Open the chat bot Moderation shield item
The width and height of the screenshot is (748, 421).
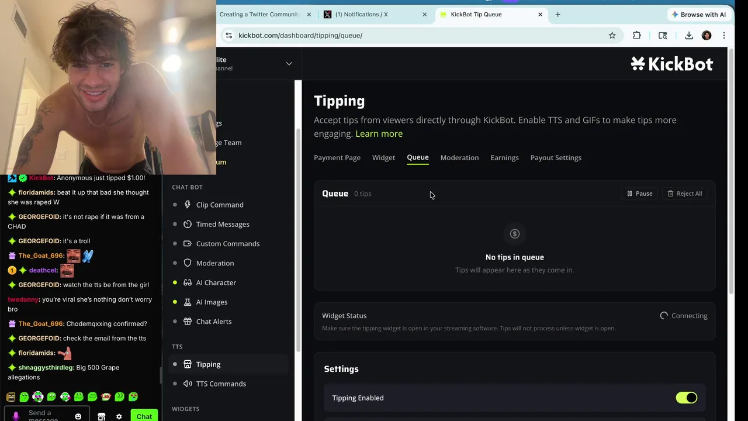coord(215,263)
